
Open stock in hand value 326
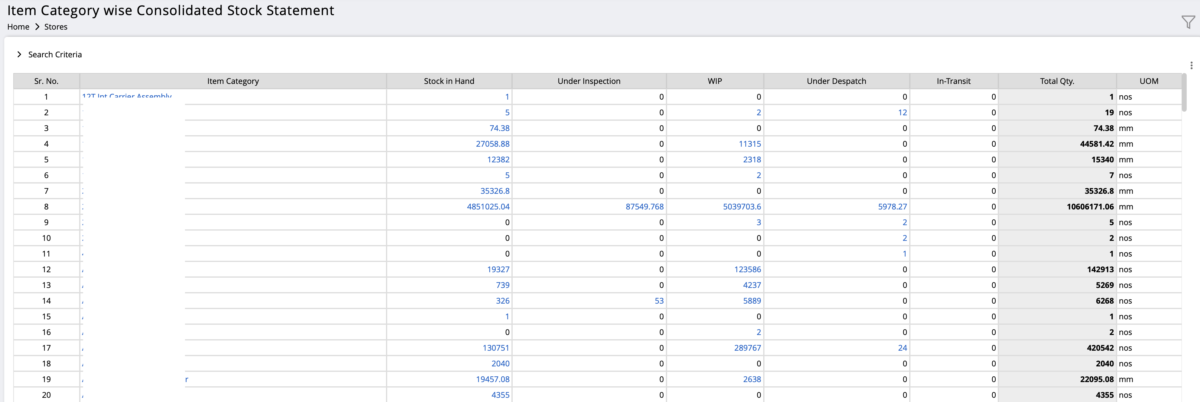(503, 301)
